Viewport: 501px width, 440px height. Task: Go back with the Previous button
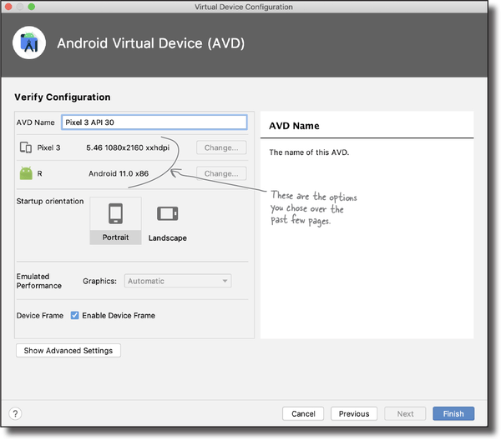point(354,414)
